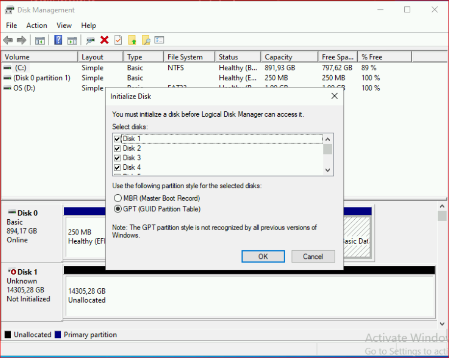Click the forward arrow toolbar icon
This screenshot has width=449, height=358.
pos(21,40)
